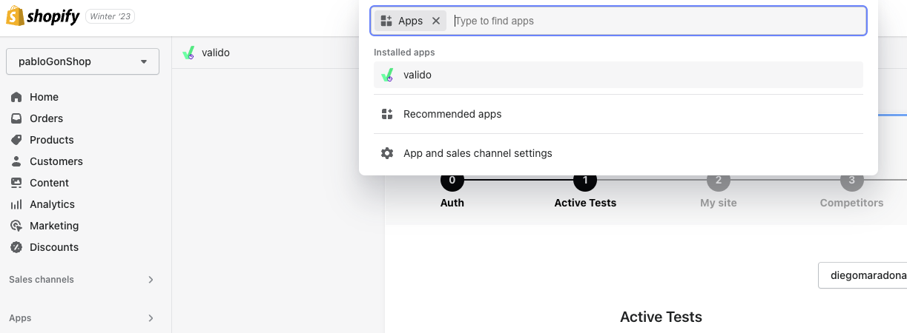Remove the Apps filter chip
The width and height of the screenshot is (907, 333).
pyautogui.click(x=436, y=21)
